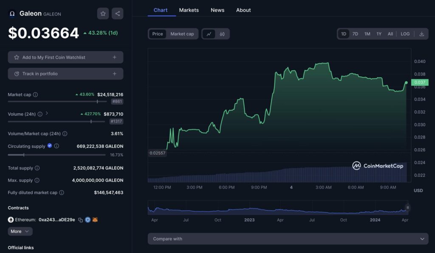Show Volume (24h) info icon
435x253 pixels.
[40, 114]
